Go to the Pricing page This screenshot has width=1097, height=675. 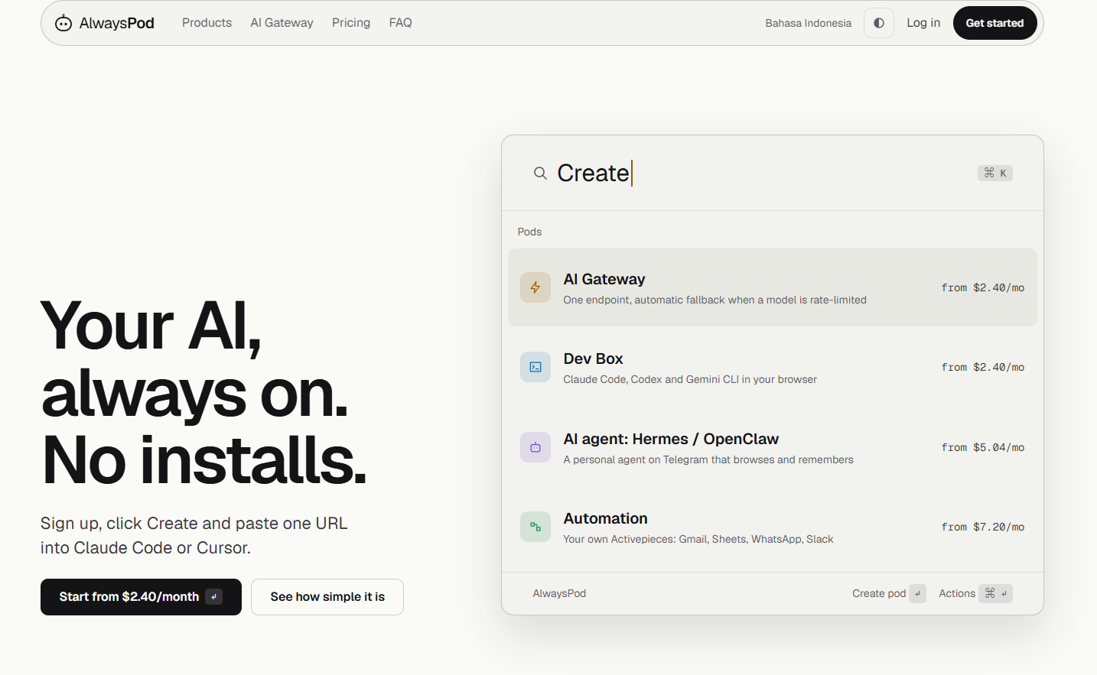(351, 23)
